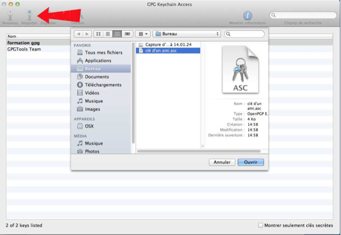This screenshot has width=341, height=235.
Task: Select the OSX device in sidebar
Action: 89,126
